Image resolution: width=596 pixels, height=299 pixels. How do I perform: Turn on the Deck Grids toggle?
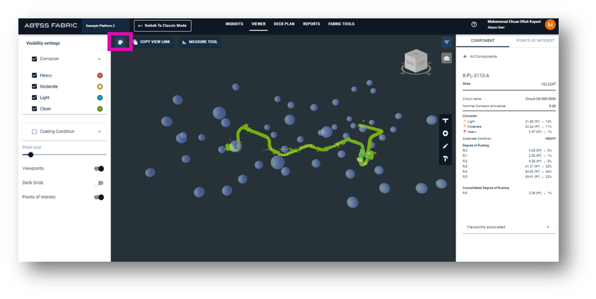pos(99,183)
